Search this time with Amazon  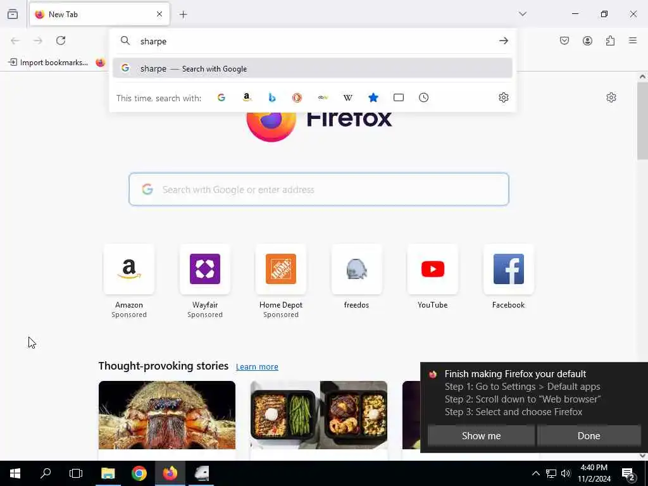pos(247,97)
